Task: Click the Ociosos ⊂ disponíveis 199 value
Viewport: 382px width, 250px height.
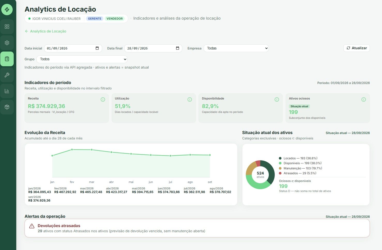Action: click(283, 186)
